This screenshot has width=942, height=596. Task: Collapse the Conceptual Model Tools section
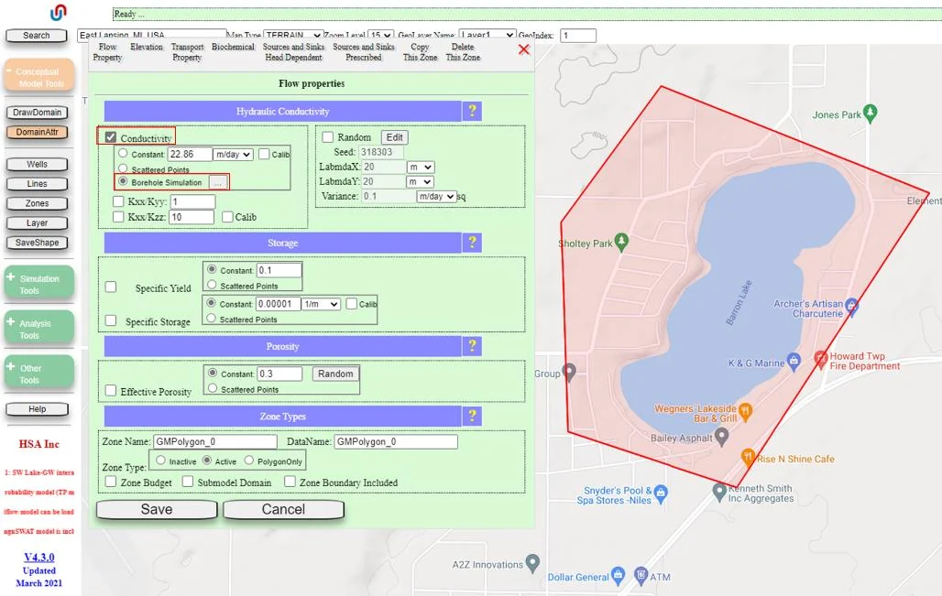tap(39, 77)
